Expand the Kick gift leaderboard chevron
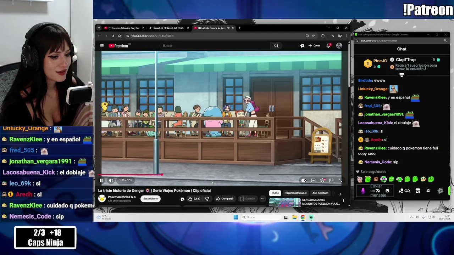 (x=402, y=75)
